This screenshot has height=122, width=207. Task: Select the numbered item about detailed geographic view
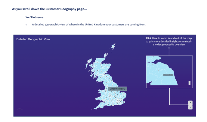click(x=89, y=25)
